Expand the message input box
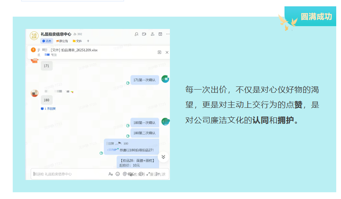Screen dimensions: 341x199 tap(148, 174)
